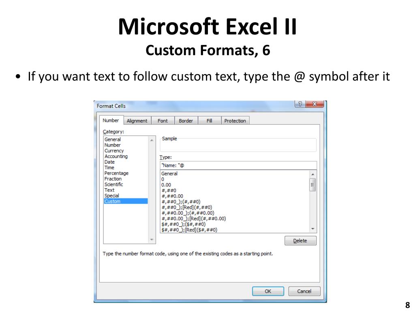
Task: Select the Date category
Action: pyautogui.click(x=109, y=162)
